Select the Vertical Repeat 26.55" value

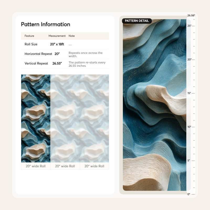point(57,64)
